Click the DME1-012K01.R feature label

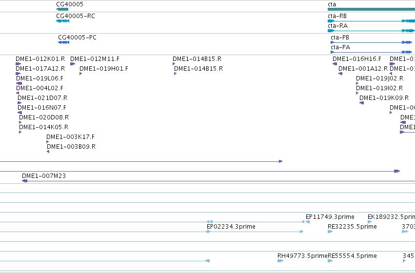click(40, 58)
